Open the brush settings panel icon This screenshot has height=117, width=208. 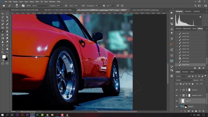23,6
